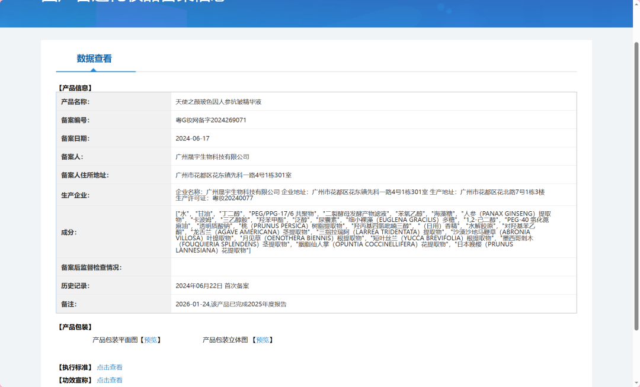640x387 pixels.
Task: Click scrollbar down arrow at bottom
Action: pos(636,383)
